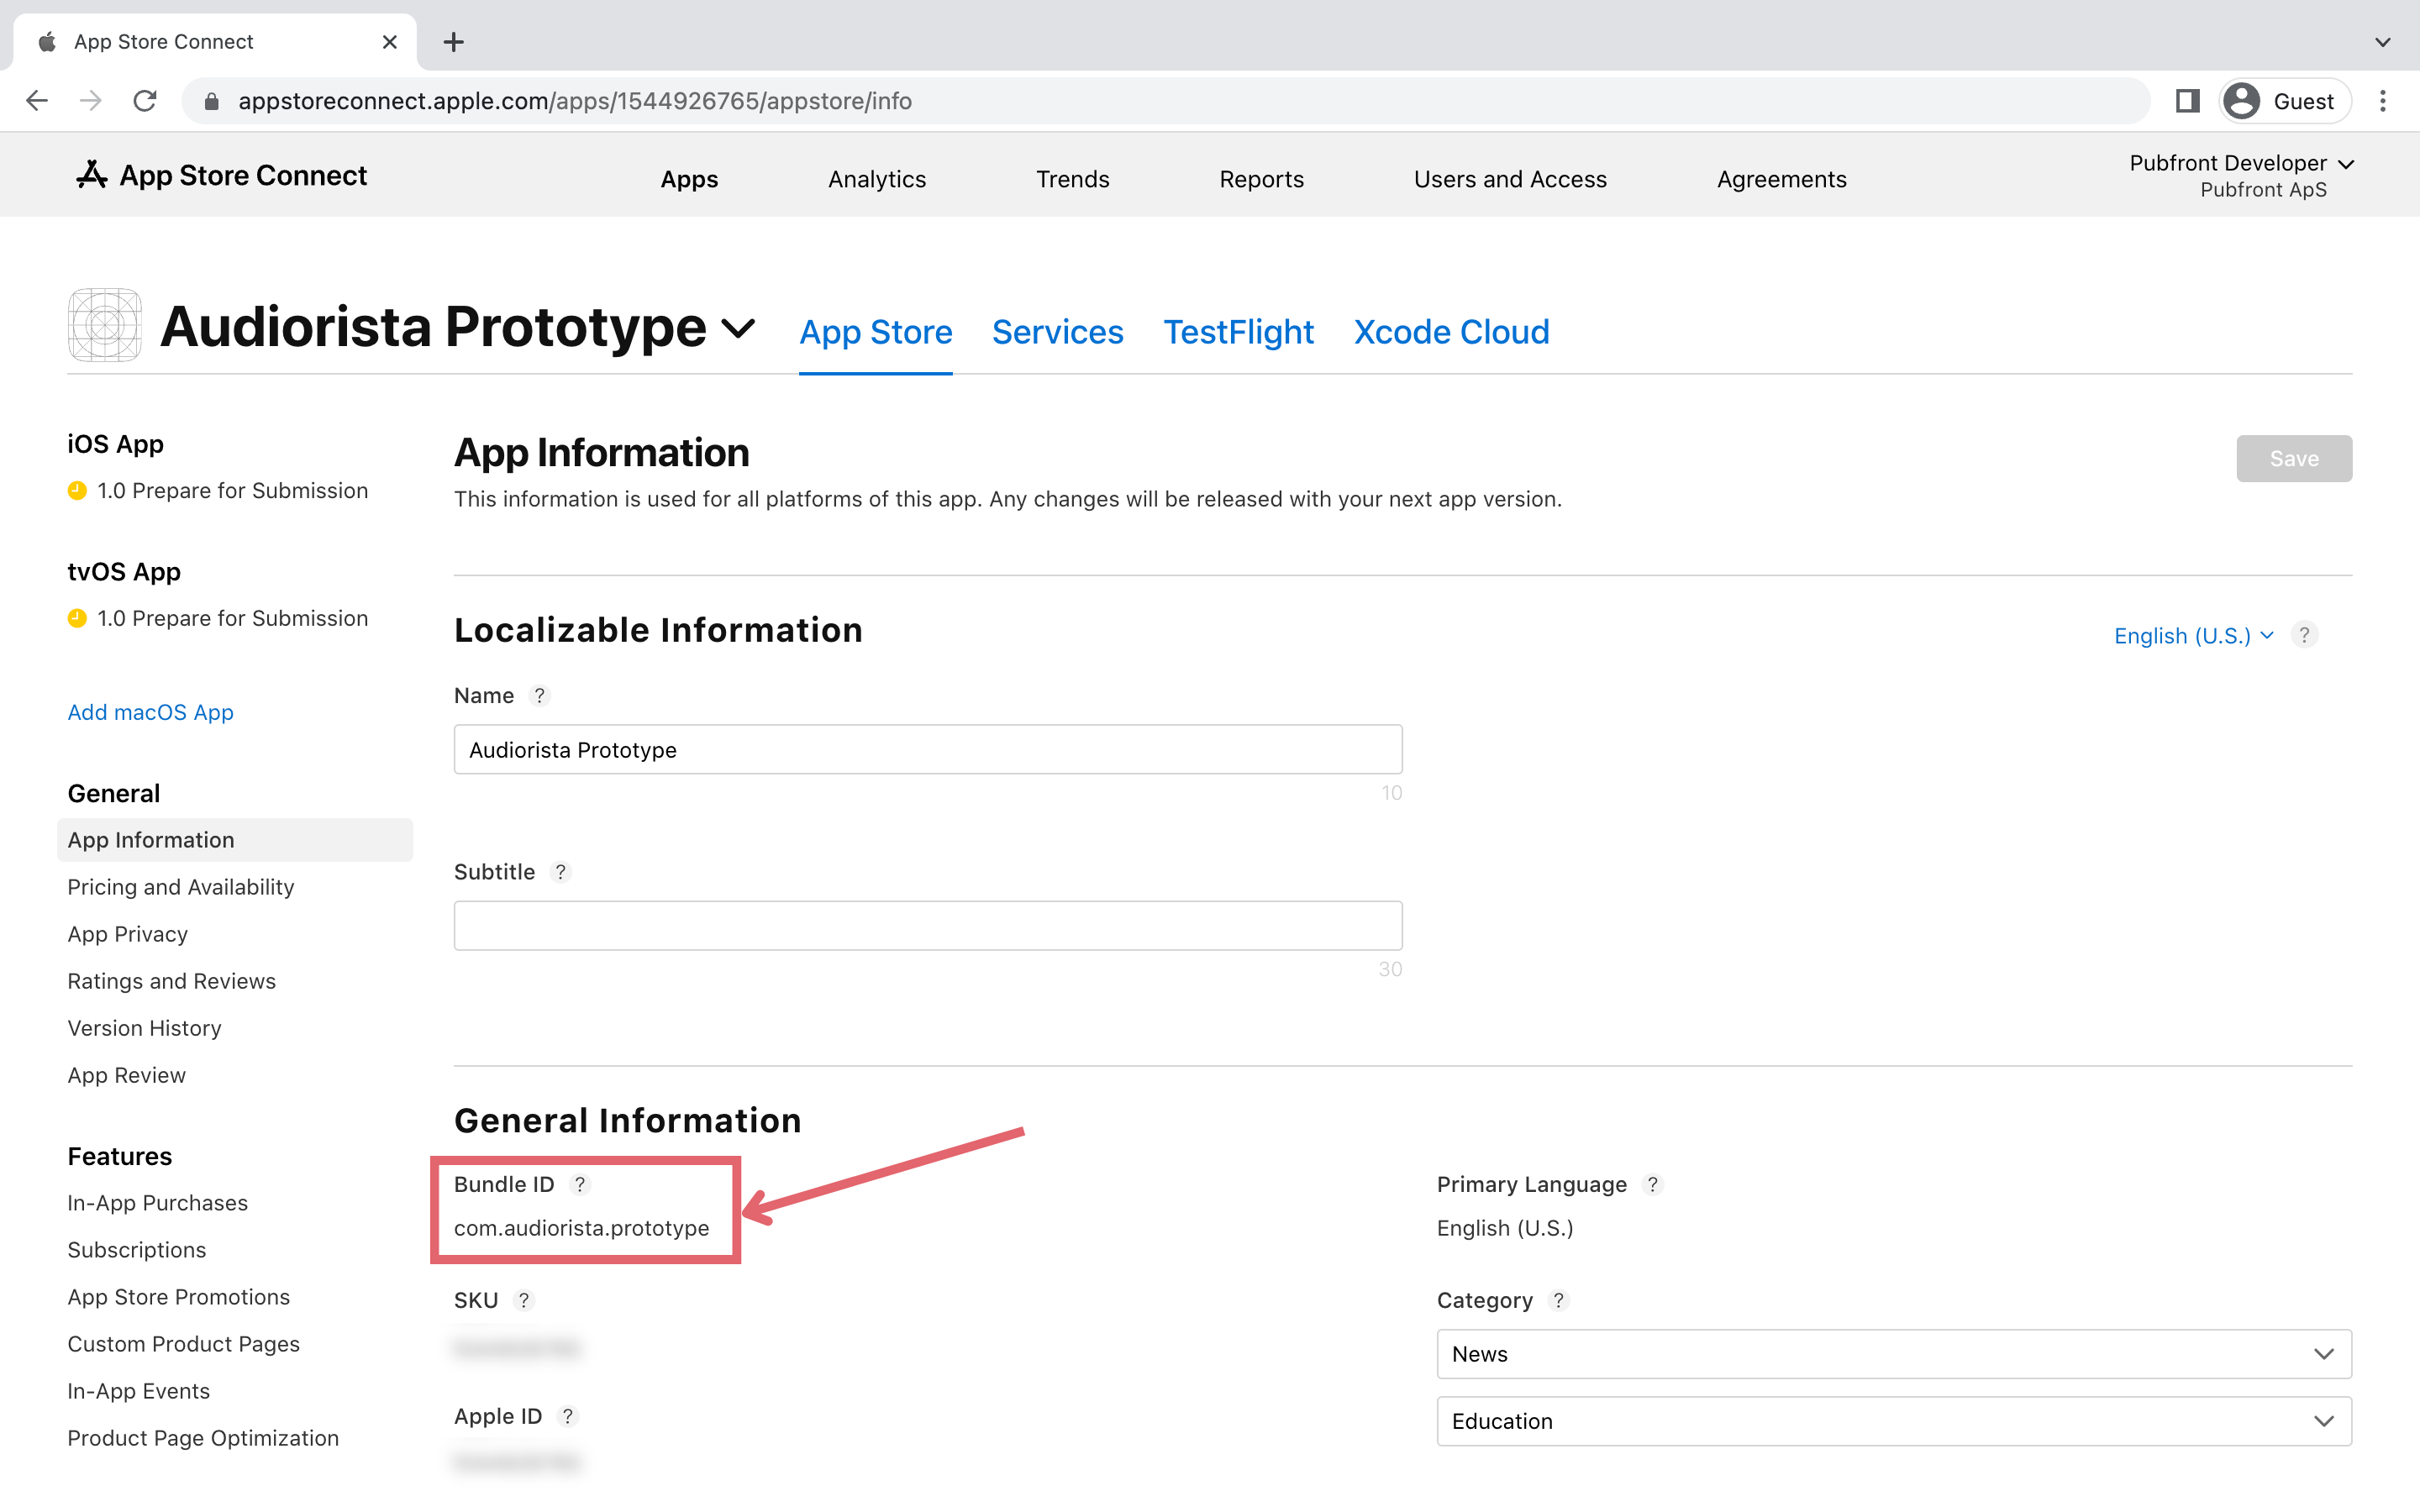Click the Save button
2420x1512 pixels.
(2294, 458)
